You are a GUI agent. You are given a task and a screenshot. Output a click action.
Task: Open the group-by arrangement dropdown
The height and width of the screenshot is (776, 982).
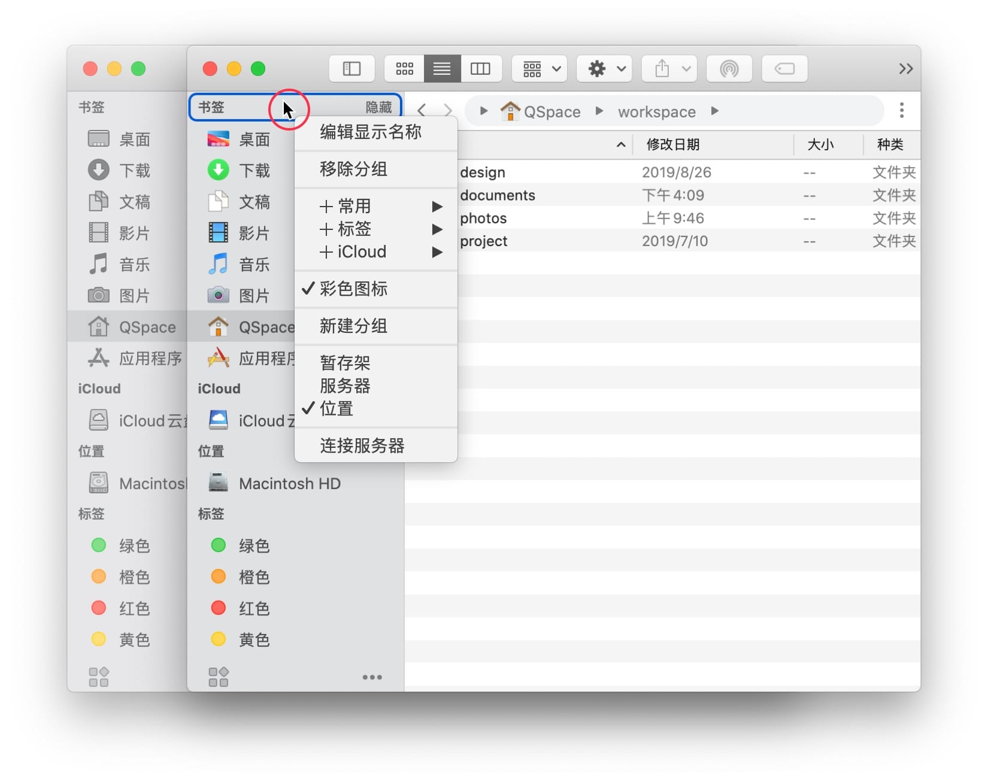[541, 69]
